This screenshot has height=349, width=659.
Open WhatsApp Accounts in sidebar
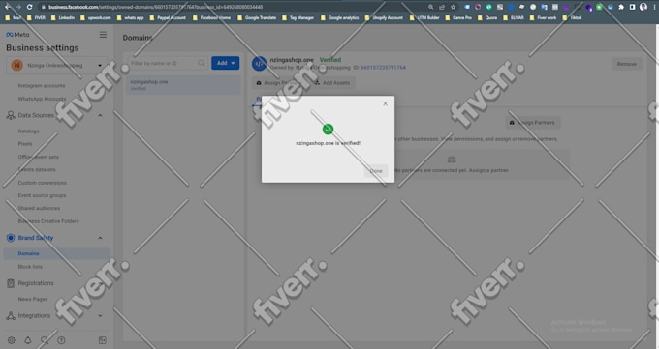[x=42, y=99]
